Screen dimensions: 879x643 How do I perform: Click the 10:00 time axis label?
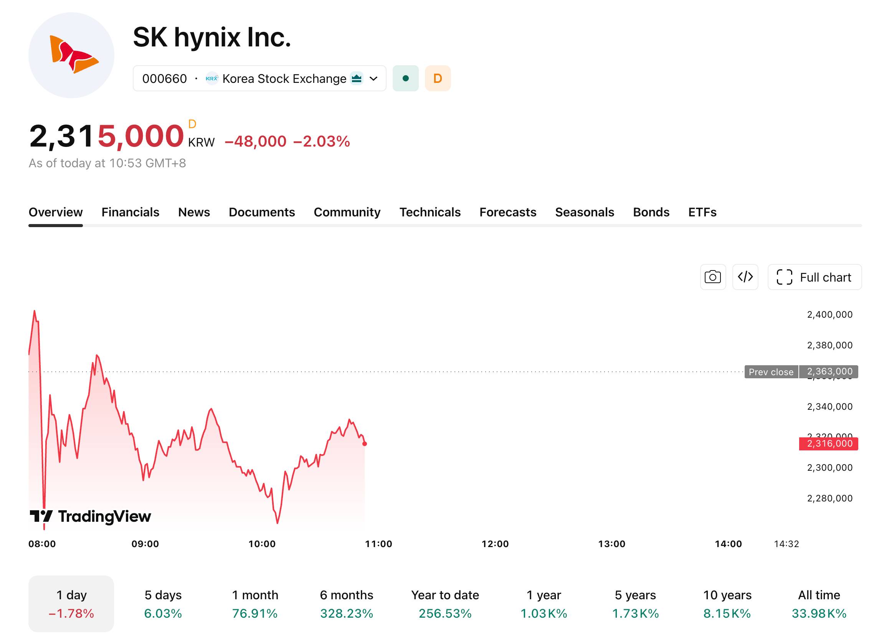(x=262, y=544)
